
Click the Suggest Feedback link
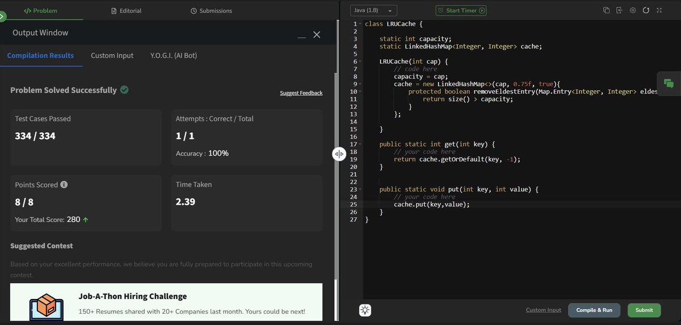[301, 93]
